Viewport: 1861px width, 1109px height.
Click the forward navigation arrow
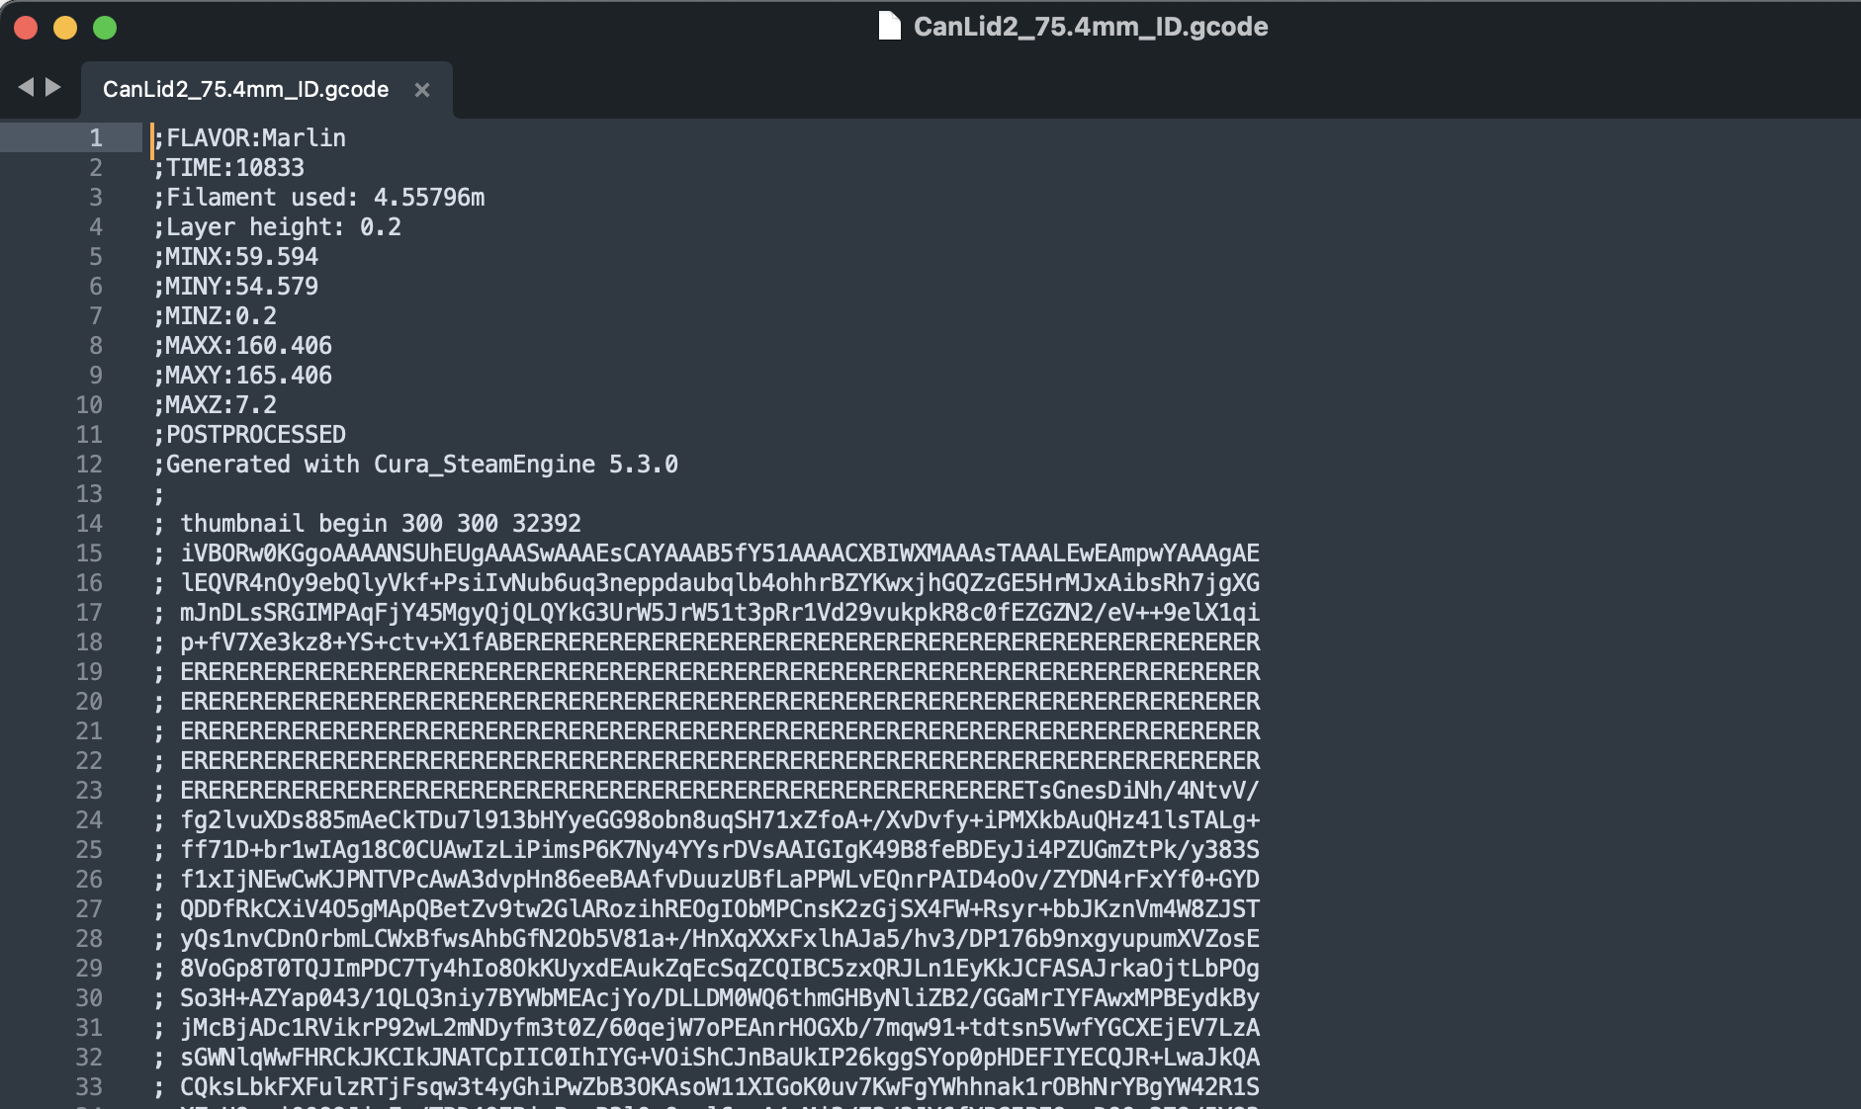click(54, 87)
